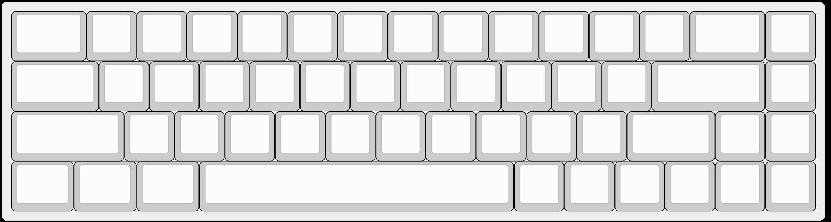Click the last square key in the top row
Image resolution: width=831 pixels, height=222 pixels.
pyautogui.click(x=790, y=36)
